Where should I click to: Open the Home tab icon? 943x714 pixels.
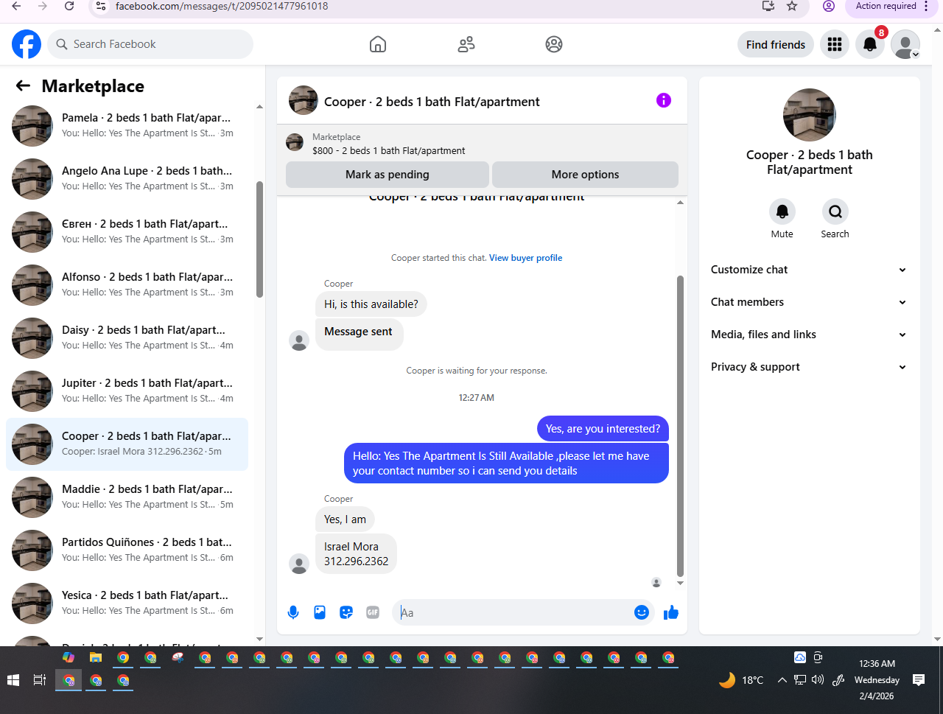pos(378,44)
